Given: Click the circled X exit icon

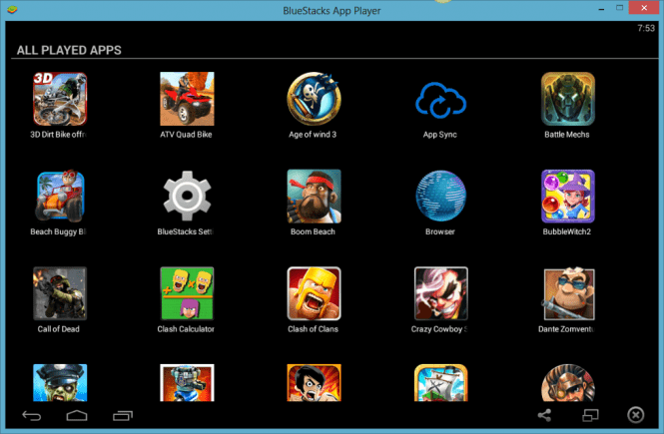Looking at the screenshot, I should pos(636,415).
